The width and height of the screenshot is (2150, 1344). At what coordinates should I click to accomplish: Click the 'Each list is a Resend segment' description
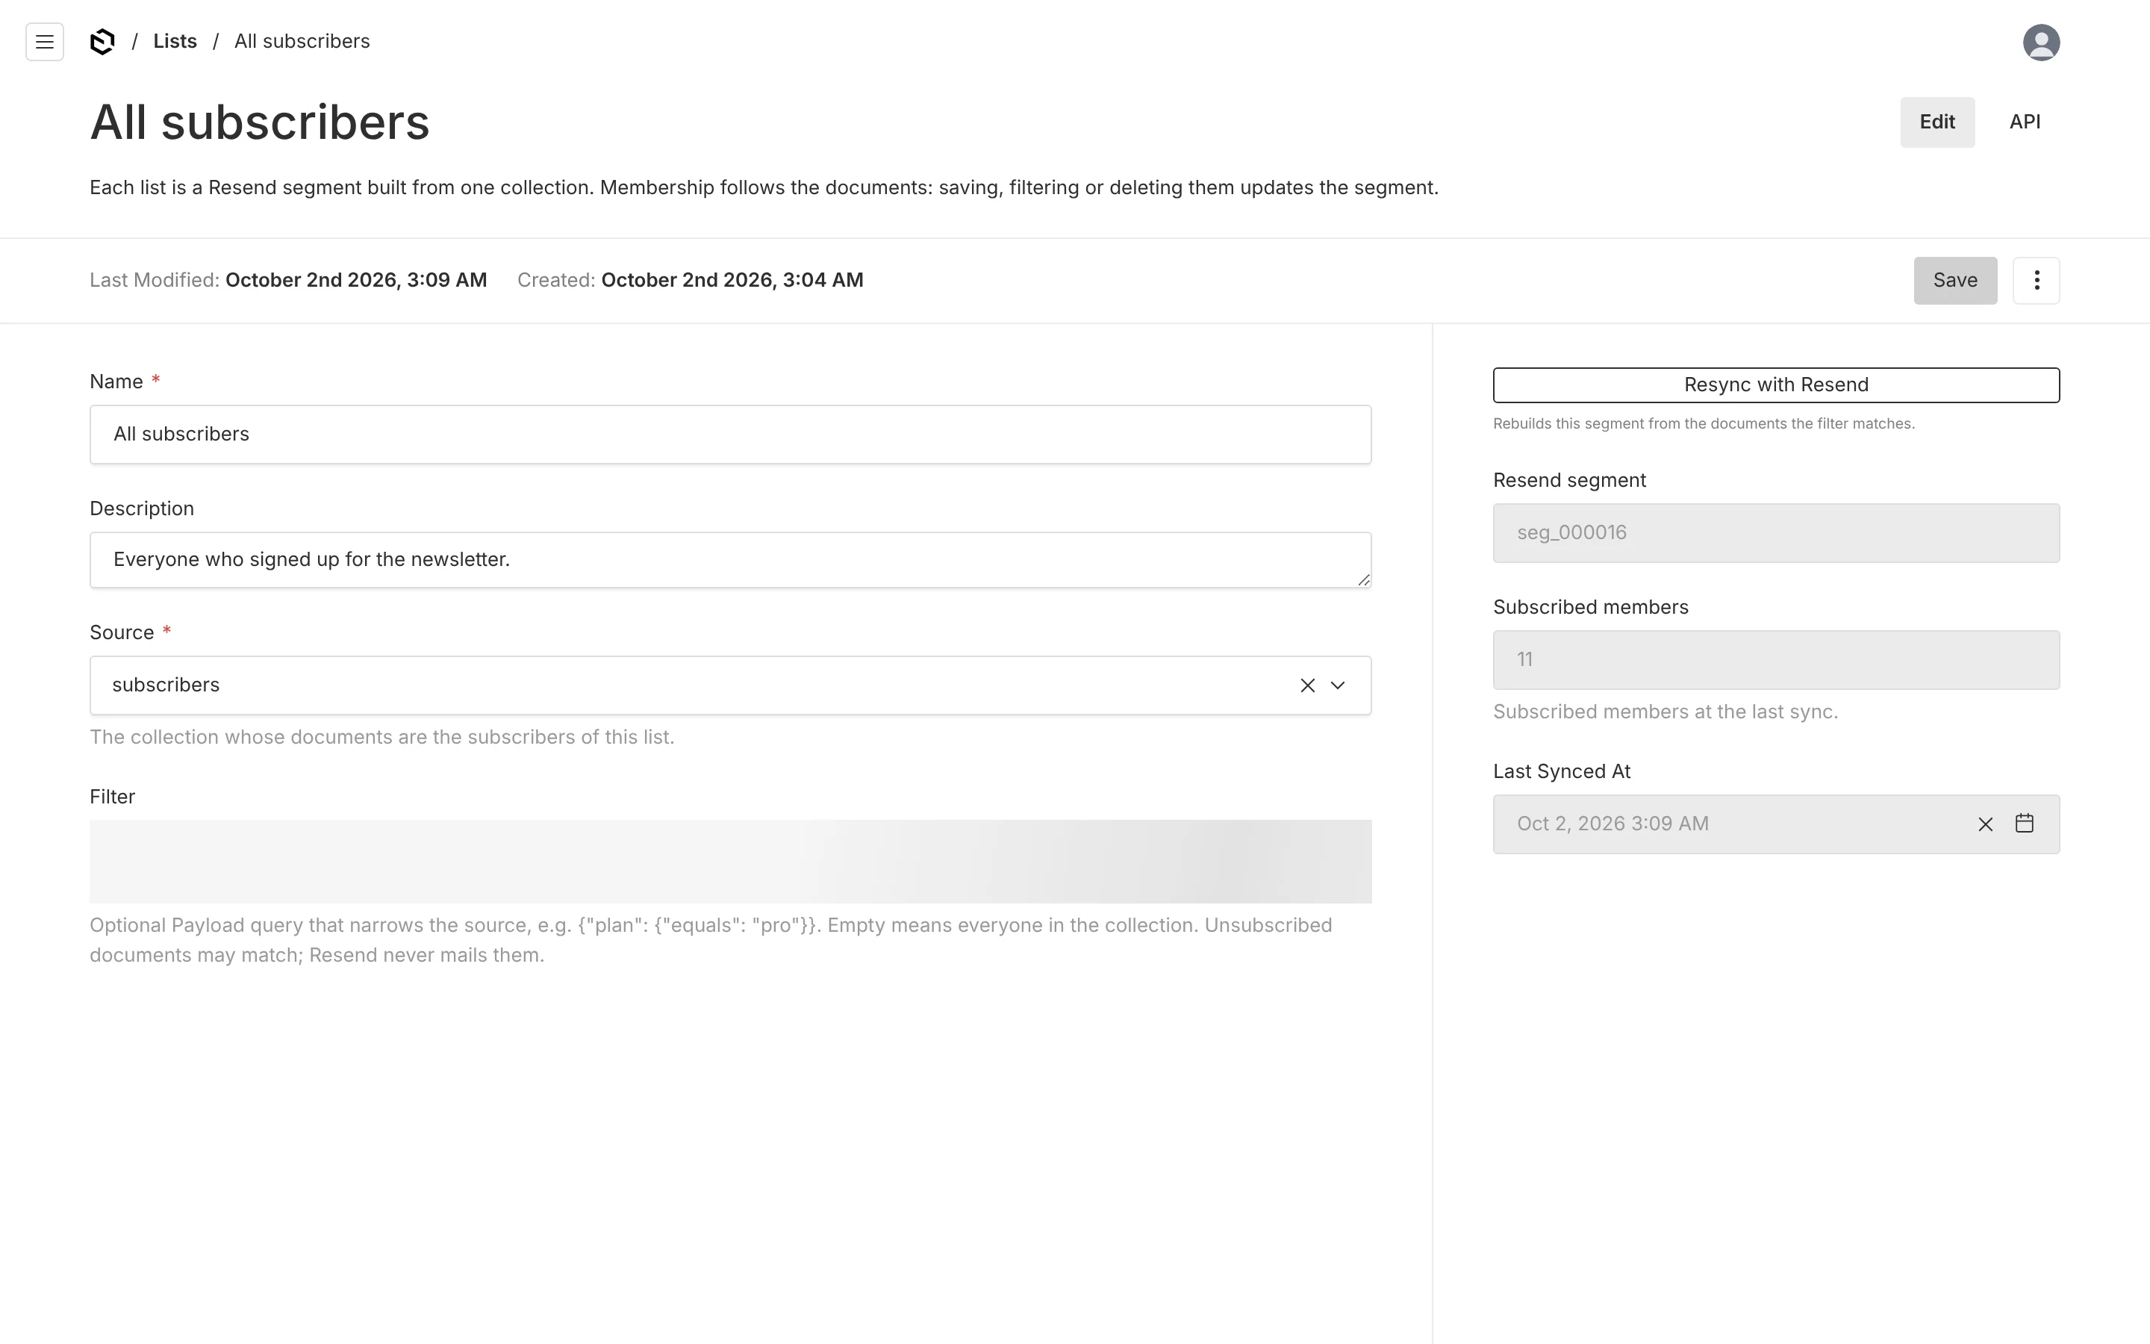click(764, 187)
